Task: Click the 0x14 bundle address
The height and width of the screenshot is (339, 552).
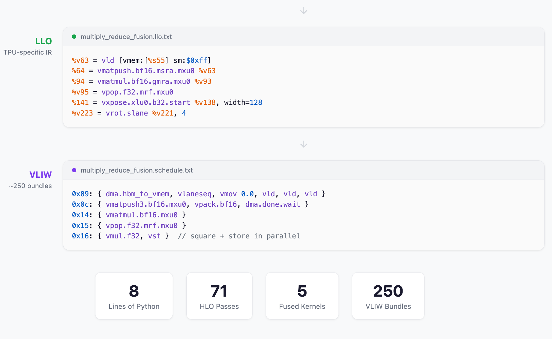Action: point(80,215)
